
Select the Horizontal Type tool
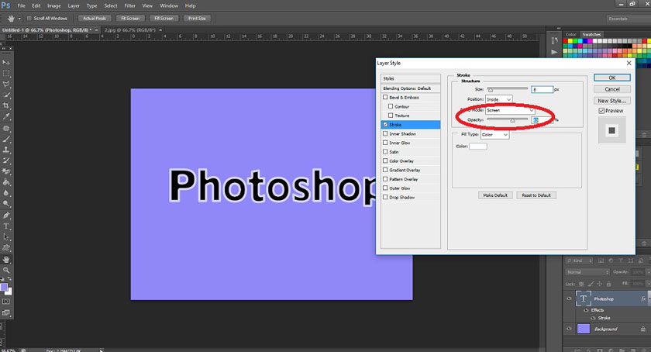[6, 226]
